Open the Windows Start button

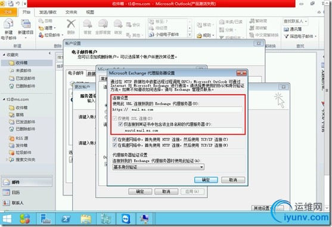point(7,219)
